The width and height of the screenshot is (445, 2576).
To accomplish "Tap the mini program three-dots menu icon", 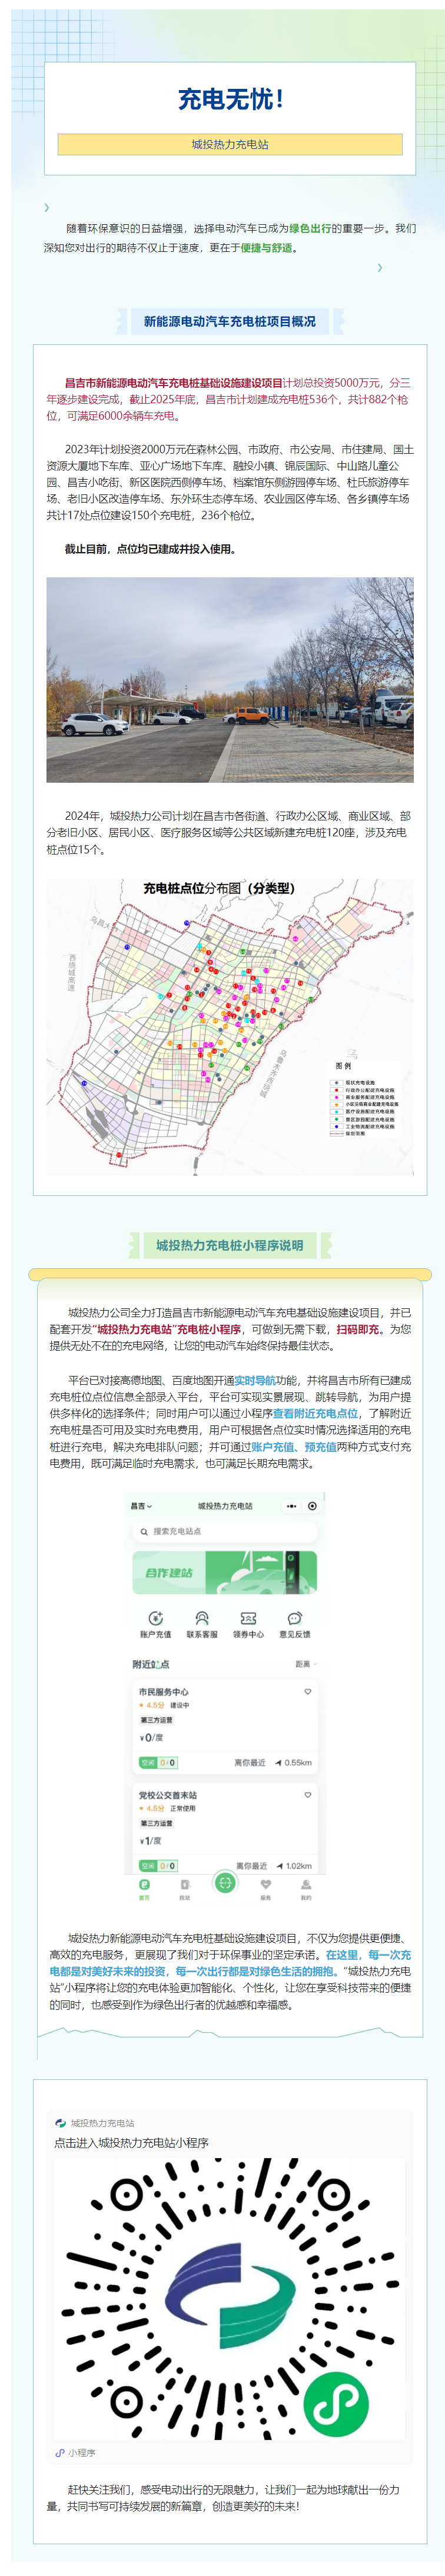I will click(292, 1506).
